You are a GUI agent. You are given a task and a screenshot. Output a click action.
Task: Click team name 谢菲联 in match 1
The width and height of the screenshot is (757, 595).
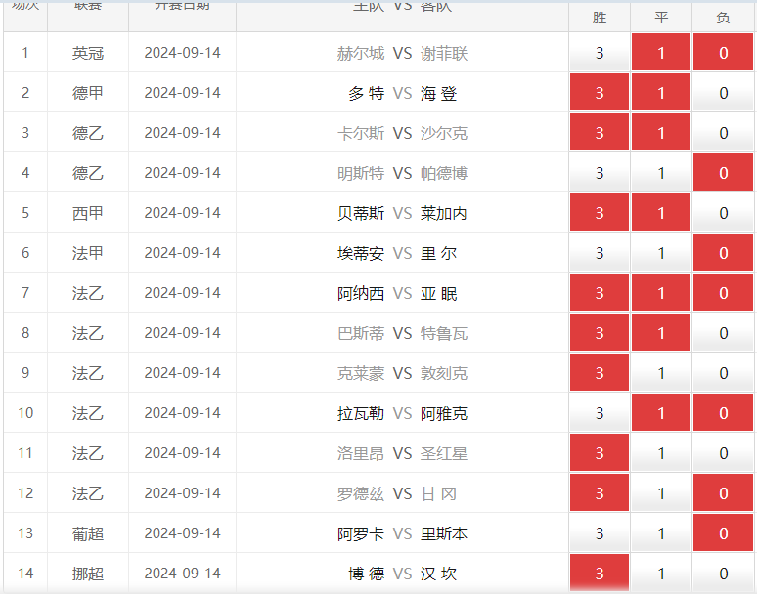(444, 53)
